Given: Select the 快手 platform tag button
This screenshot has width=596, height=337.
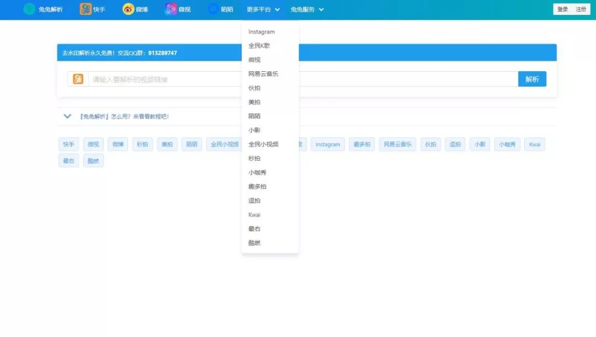Looking at the screenshot, I should click(x=69, y=145).
